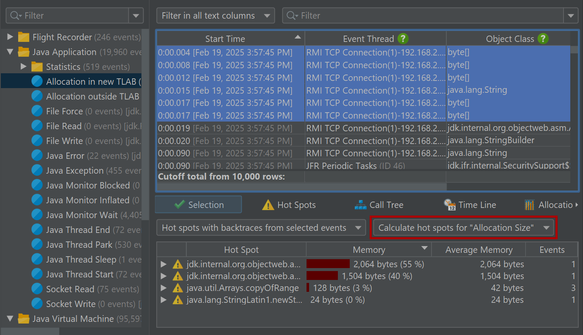This screenshot has height=335, width=583.
Task: Click the Object Class help question-mark icon
Action: click(x=543, y=39)
